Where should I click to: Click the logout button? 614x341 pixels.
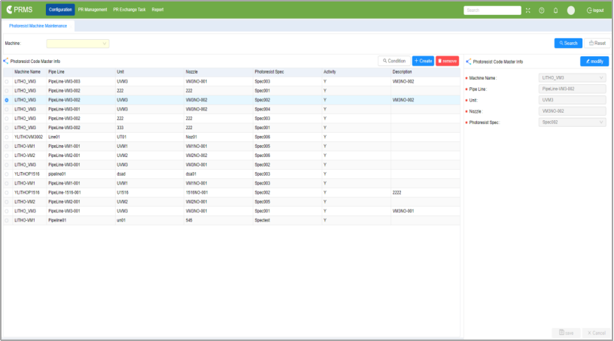[x=595, y=11]
